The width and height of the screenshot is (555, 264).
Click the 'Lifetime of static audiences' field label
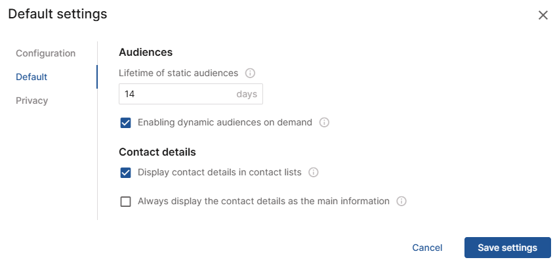click(x=178, y=73)
